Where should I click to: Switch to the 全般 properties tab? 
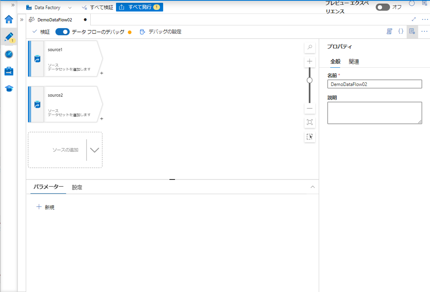pos(335,62)
